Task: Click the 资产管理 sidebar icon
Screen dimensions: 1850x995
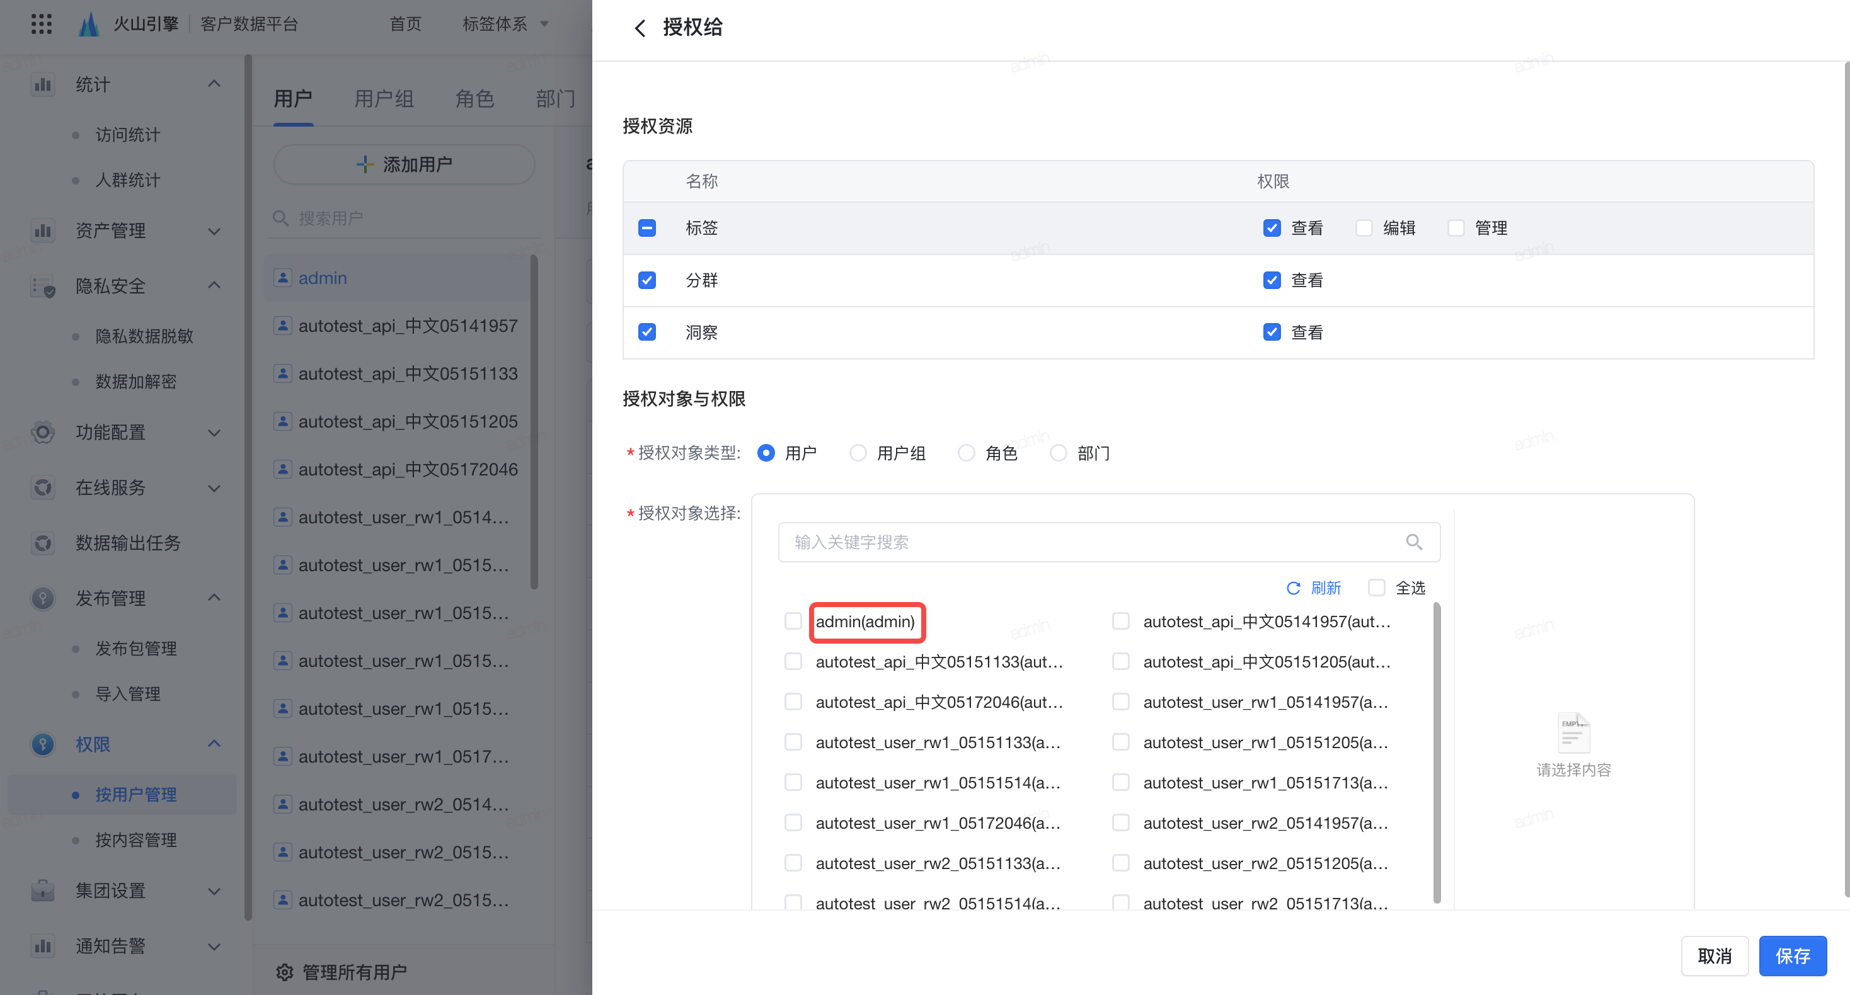Action: coord(43,230)
